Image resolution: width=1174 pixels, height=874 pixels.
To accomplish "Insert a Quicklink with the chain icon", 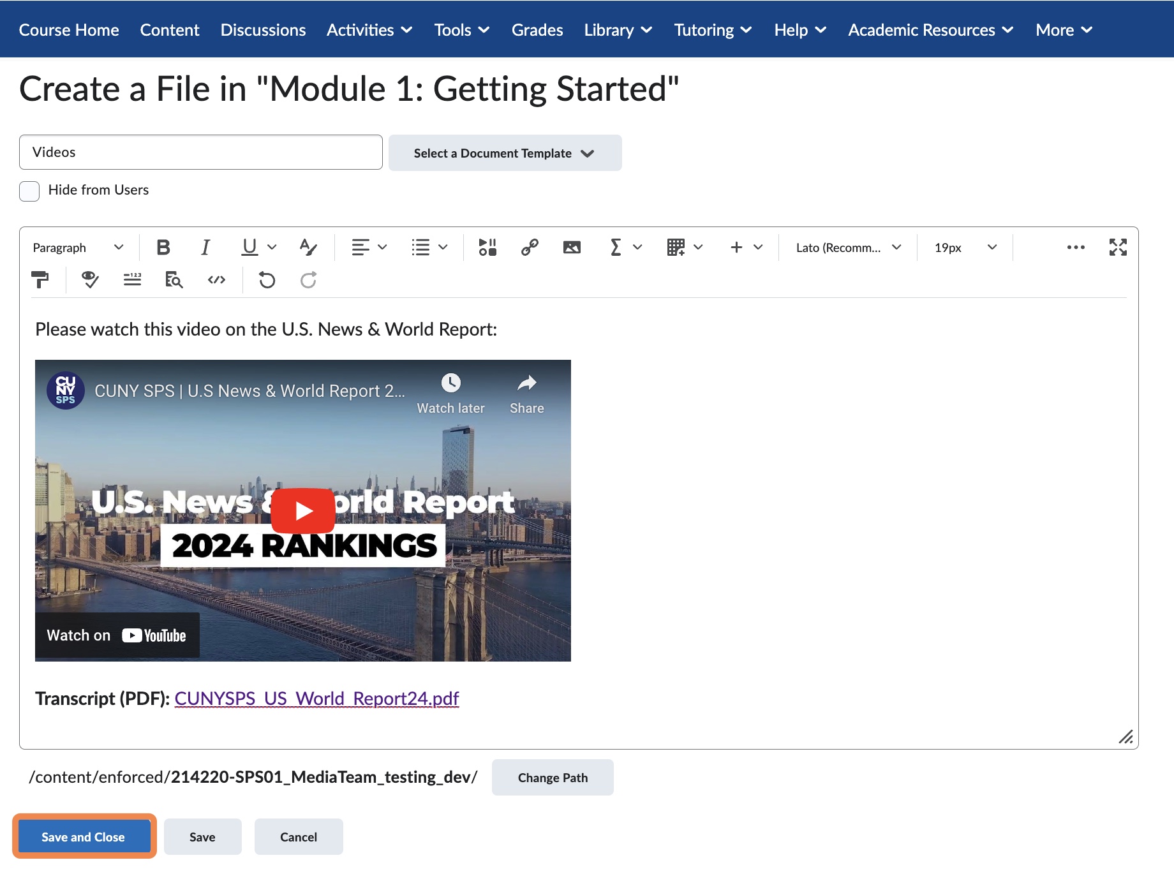I will point(529,247).
